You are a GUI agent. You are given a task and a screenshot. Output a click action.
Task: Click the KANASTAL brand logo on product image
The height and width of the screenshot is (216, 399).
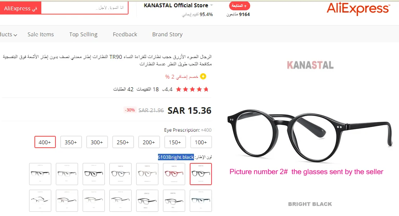pyautogui.click(x=310, y=65)
